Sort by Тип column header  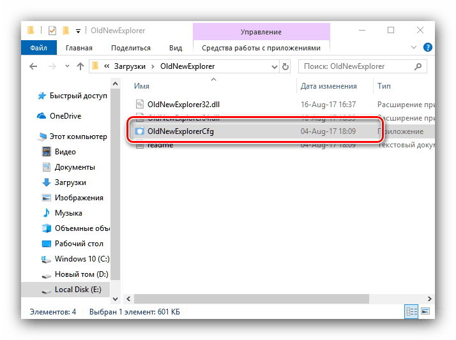384,86
